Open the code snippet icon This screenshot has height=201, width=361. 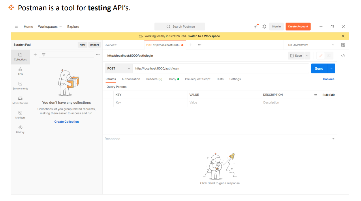coord(343,56)
